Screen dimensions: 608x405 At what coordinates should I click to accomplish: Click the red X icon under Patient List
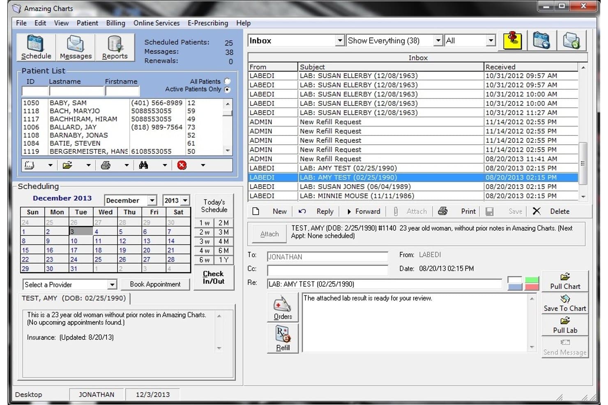[182, 165]
